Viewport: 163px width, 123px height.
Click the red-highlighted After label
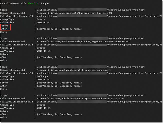click(x=4, y=29)
